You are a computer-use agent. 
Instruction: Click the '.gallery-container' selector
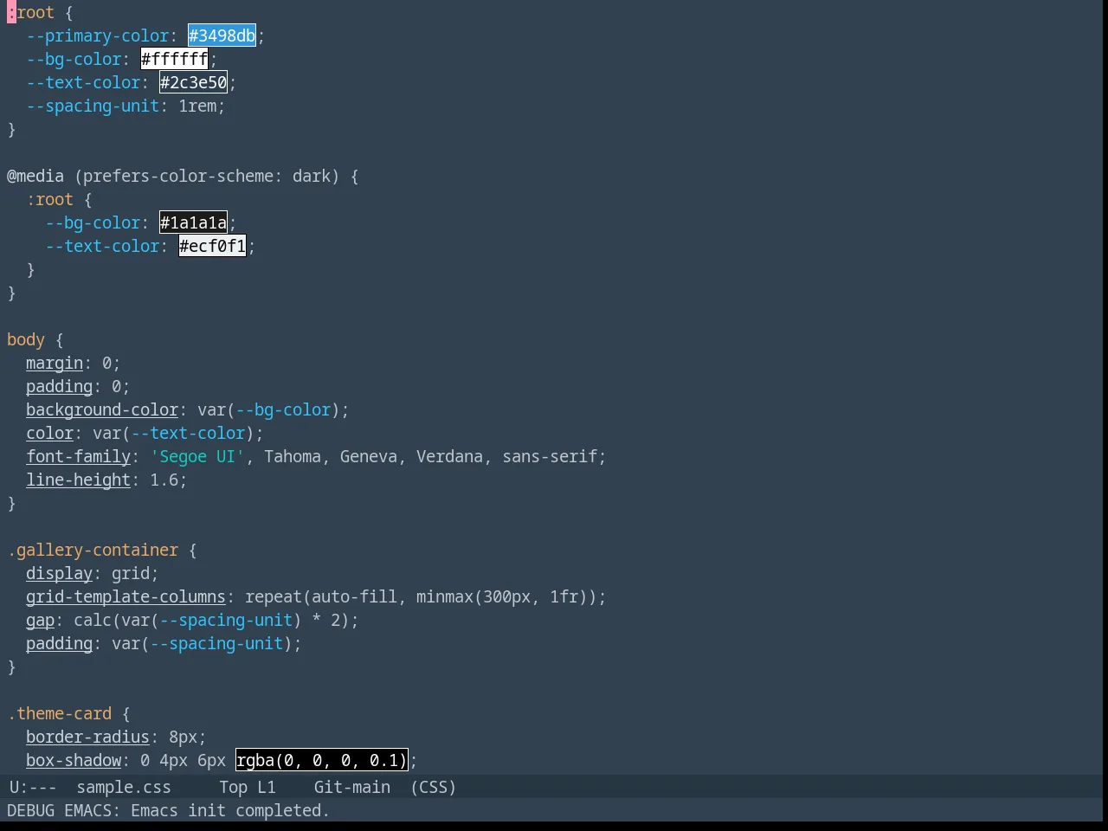point(93,550)
